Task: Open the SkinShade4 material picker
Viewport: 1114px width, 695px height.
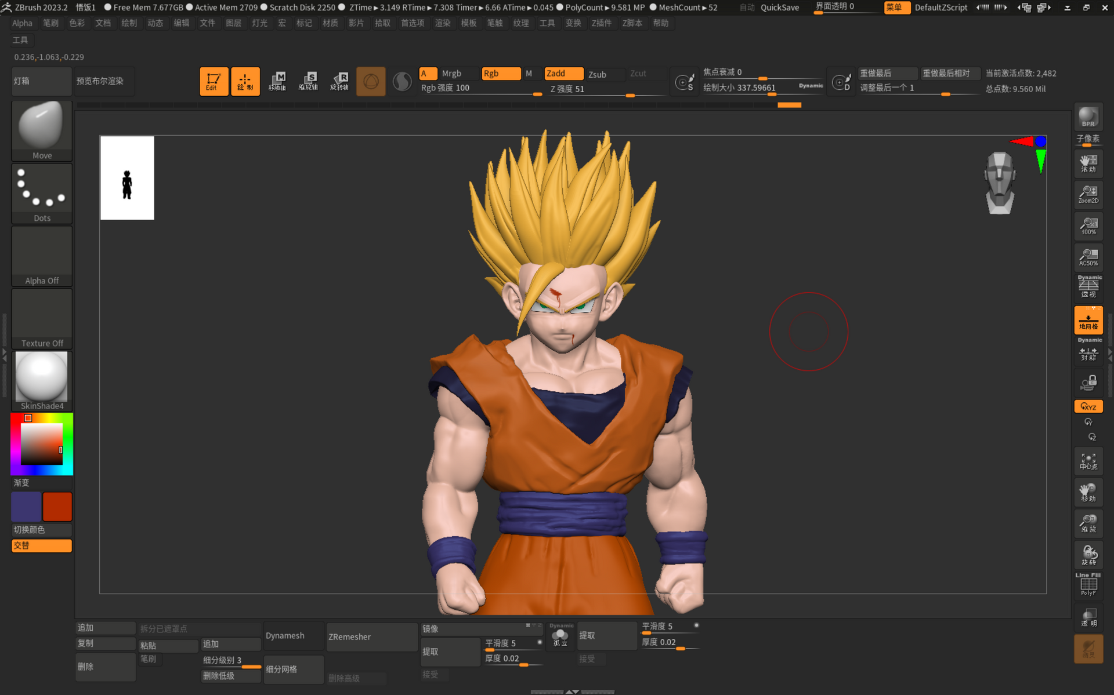Action: pyautogui.click(x=42, y=381)
